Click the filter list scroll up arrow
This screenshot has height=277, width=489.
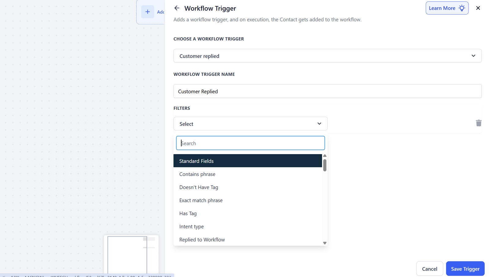pyautogui.click(x=325, y=156)
